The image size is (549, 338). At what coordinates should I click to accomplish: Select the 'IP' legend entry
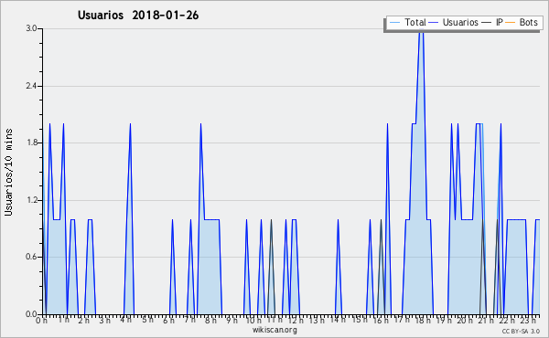click(x=499, y=22)
